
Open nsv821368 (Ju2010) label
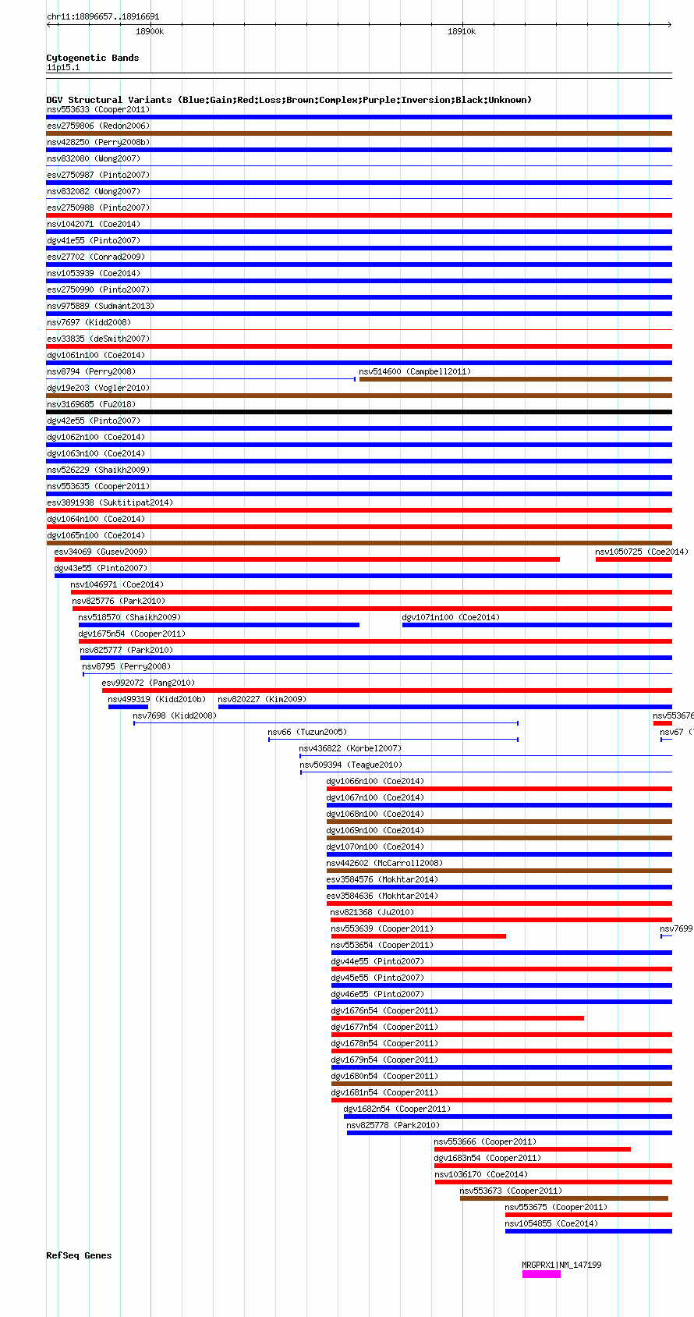372,912
